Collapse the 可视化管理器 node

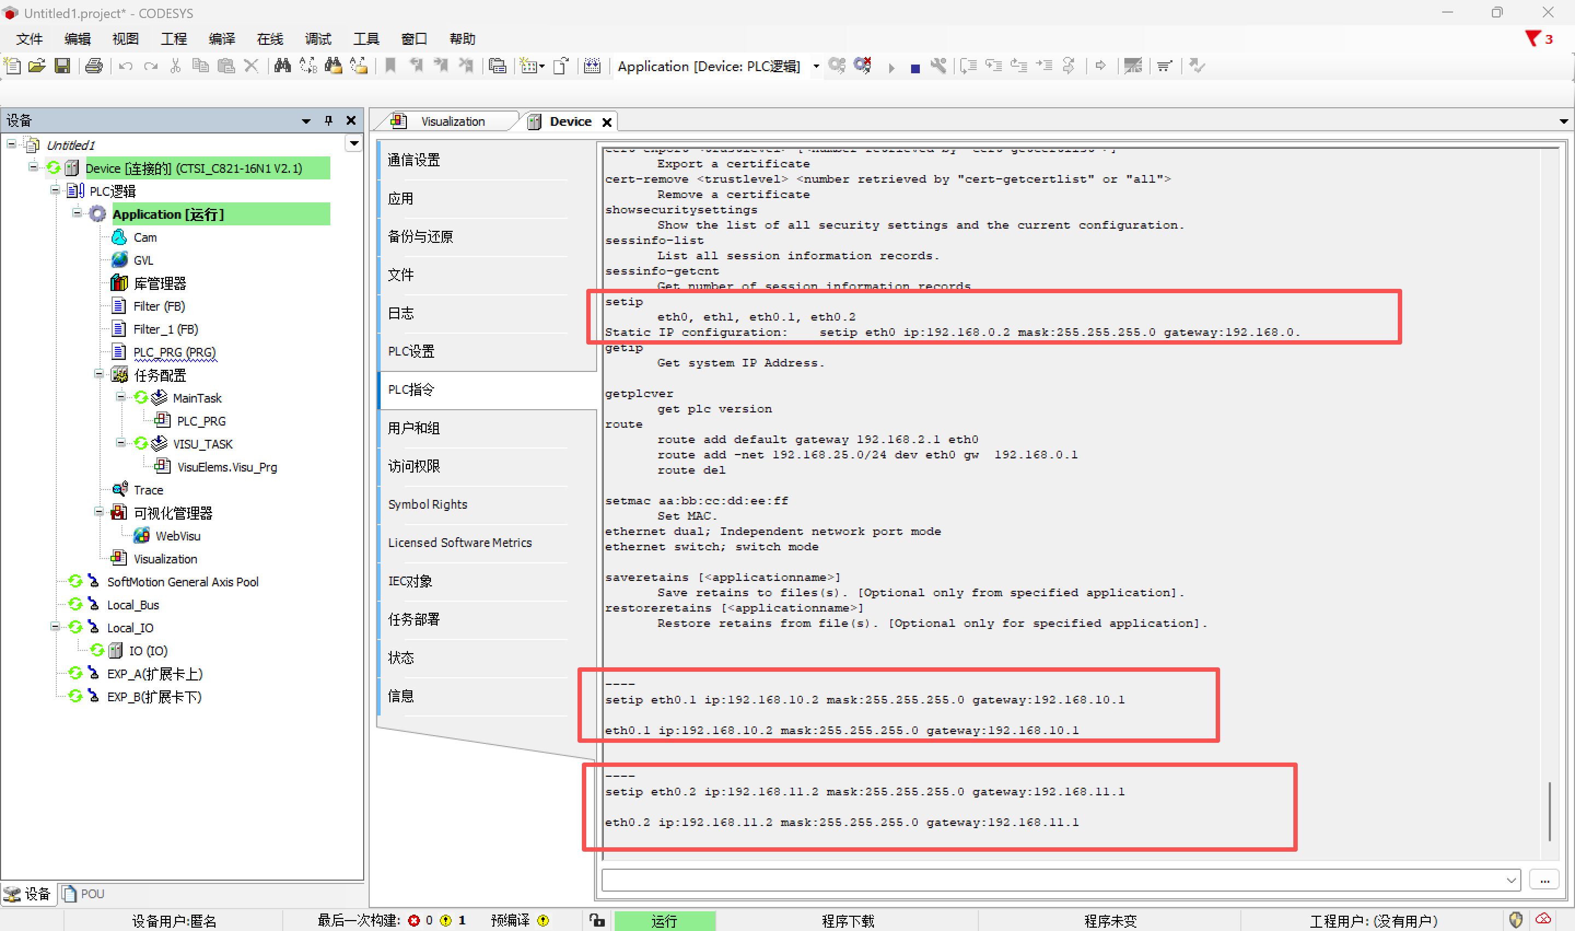pos(98,512)
